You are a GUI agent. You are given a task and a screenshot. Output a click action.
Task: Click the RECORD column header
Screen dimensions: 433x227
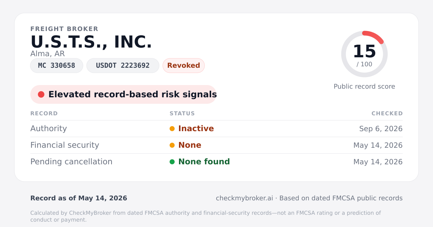coord(44,113)
